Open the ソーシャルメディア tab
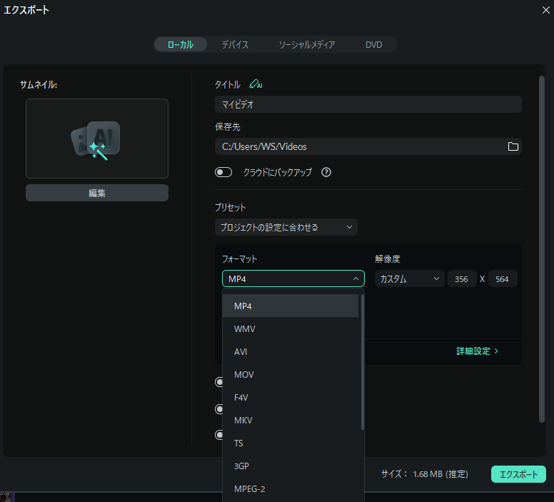 pyautogui.click(x=307, y=44)
